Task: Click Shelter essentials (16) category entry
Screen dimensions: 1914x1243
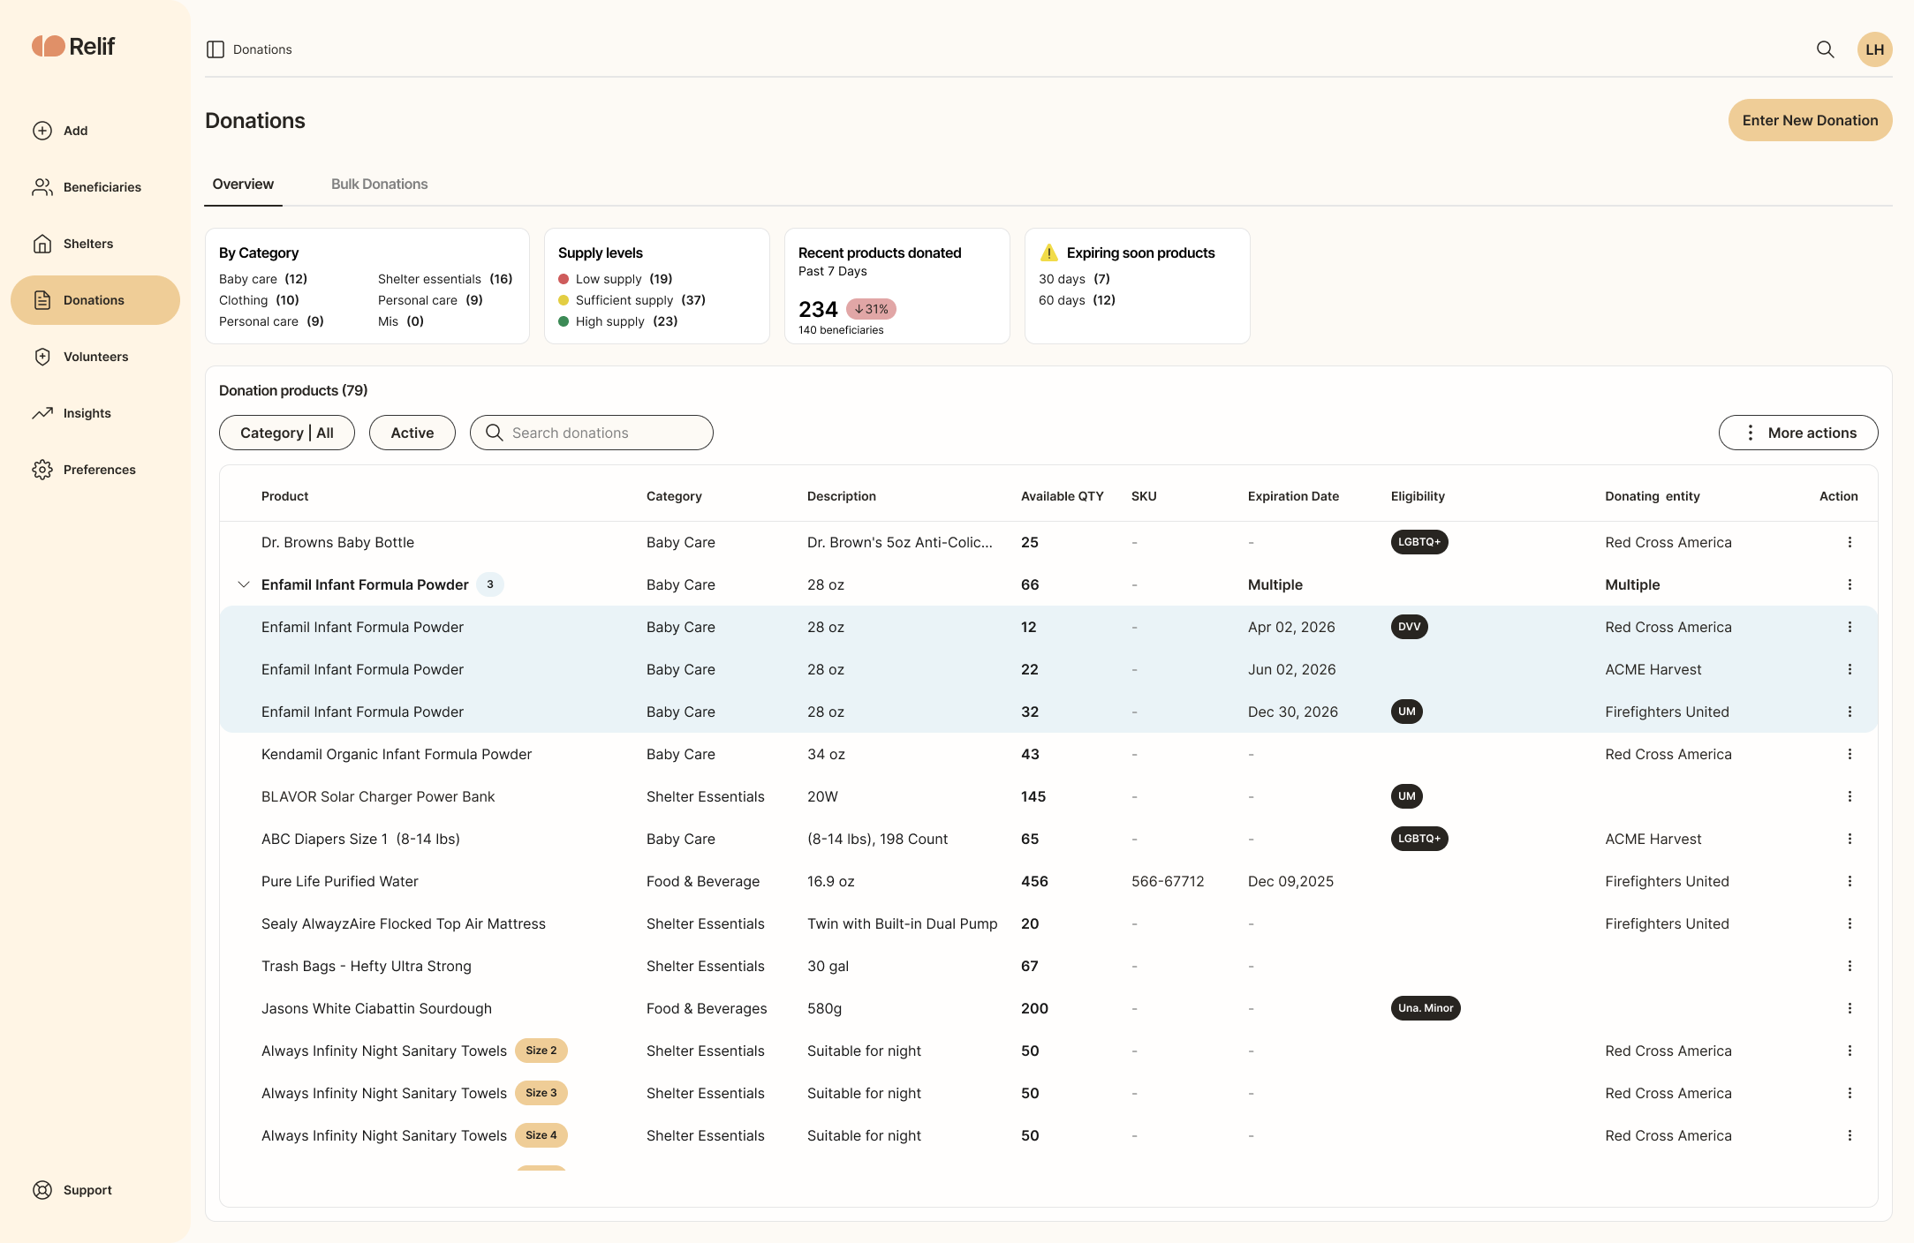Action: tap(445, 279)
